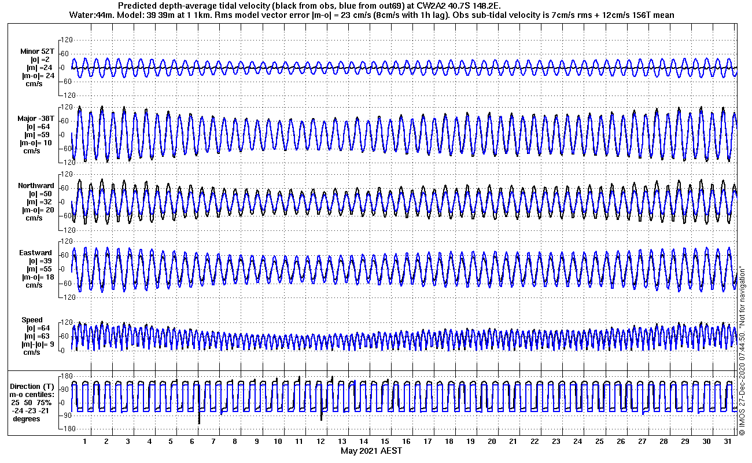Select the day 15 date axis label
The width and height of the screenshot is (752, 463).
point(385,442)
